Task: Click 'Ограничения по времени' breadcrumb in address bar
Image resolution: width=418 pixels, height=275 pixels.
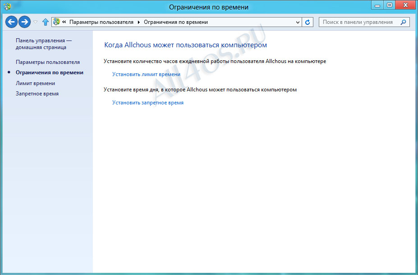Action: pos(176,22)
